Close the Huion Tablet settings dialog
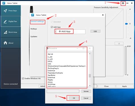This screenshot has width=135, height=106. coord(103,15)
